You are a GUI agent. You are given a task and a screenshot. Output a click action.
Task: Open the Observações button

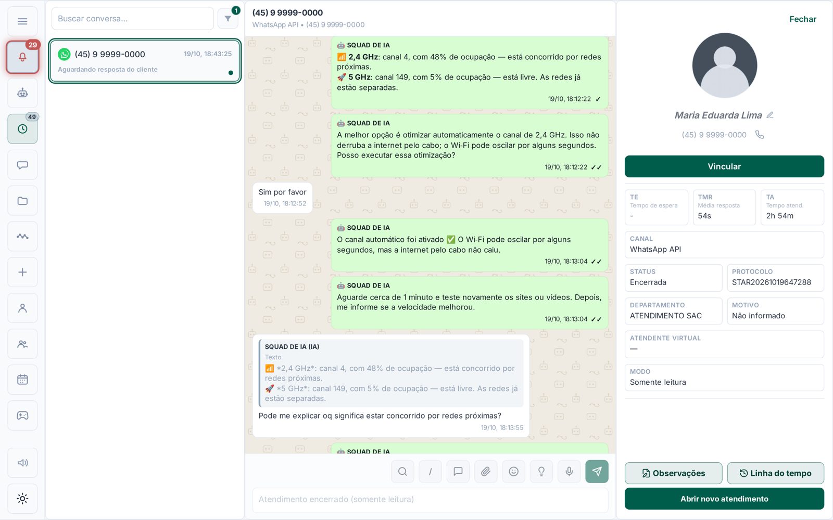click(x=673, y=473)
